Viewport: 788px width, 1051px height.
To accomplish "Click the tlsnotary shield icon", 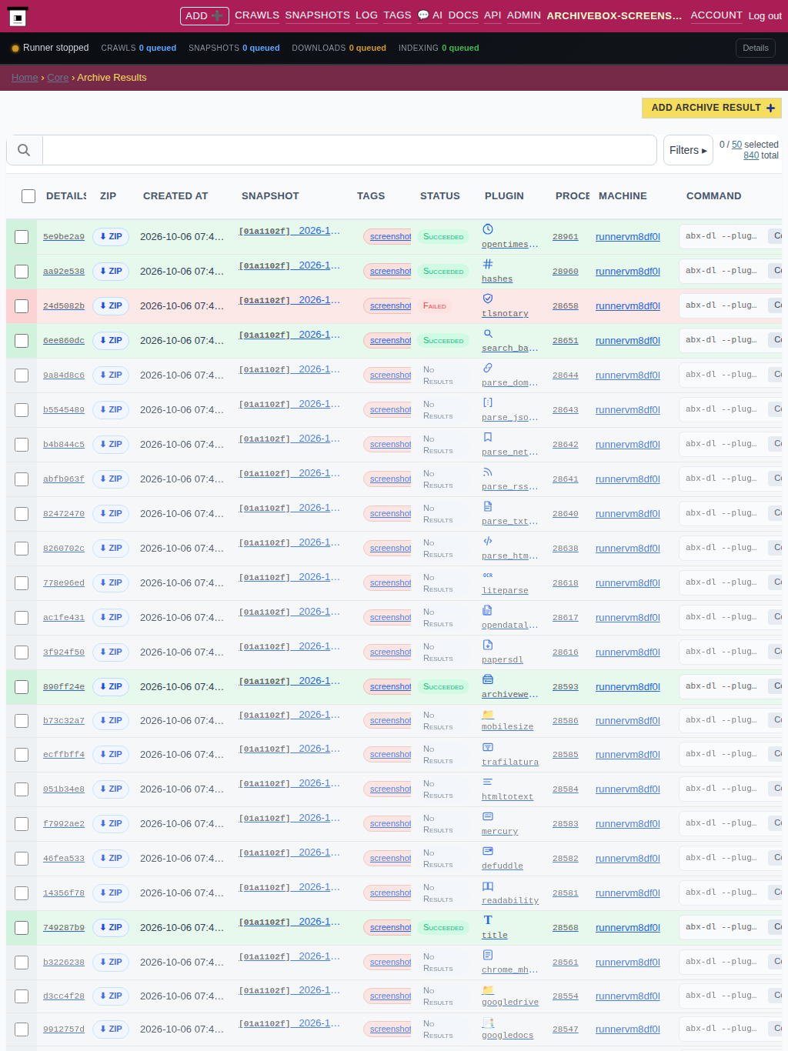I will pos(488,299).
